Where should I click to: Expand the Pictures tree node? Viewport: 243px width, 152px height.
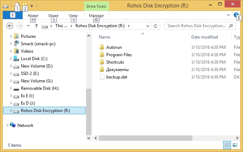tap(11, 36)
